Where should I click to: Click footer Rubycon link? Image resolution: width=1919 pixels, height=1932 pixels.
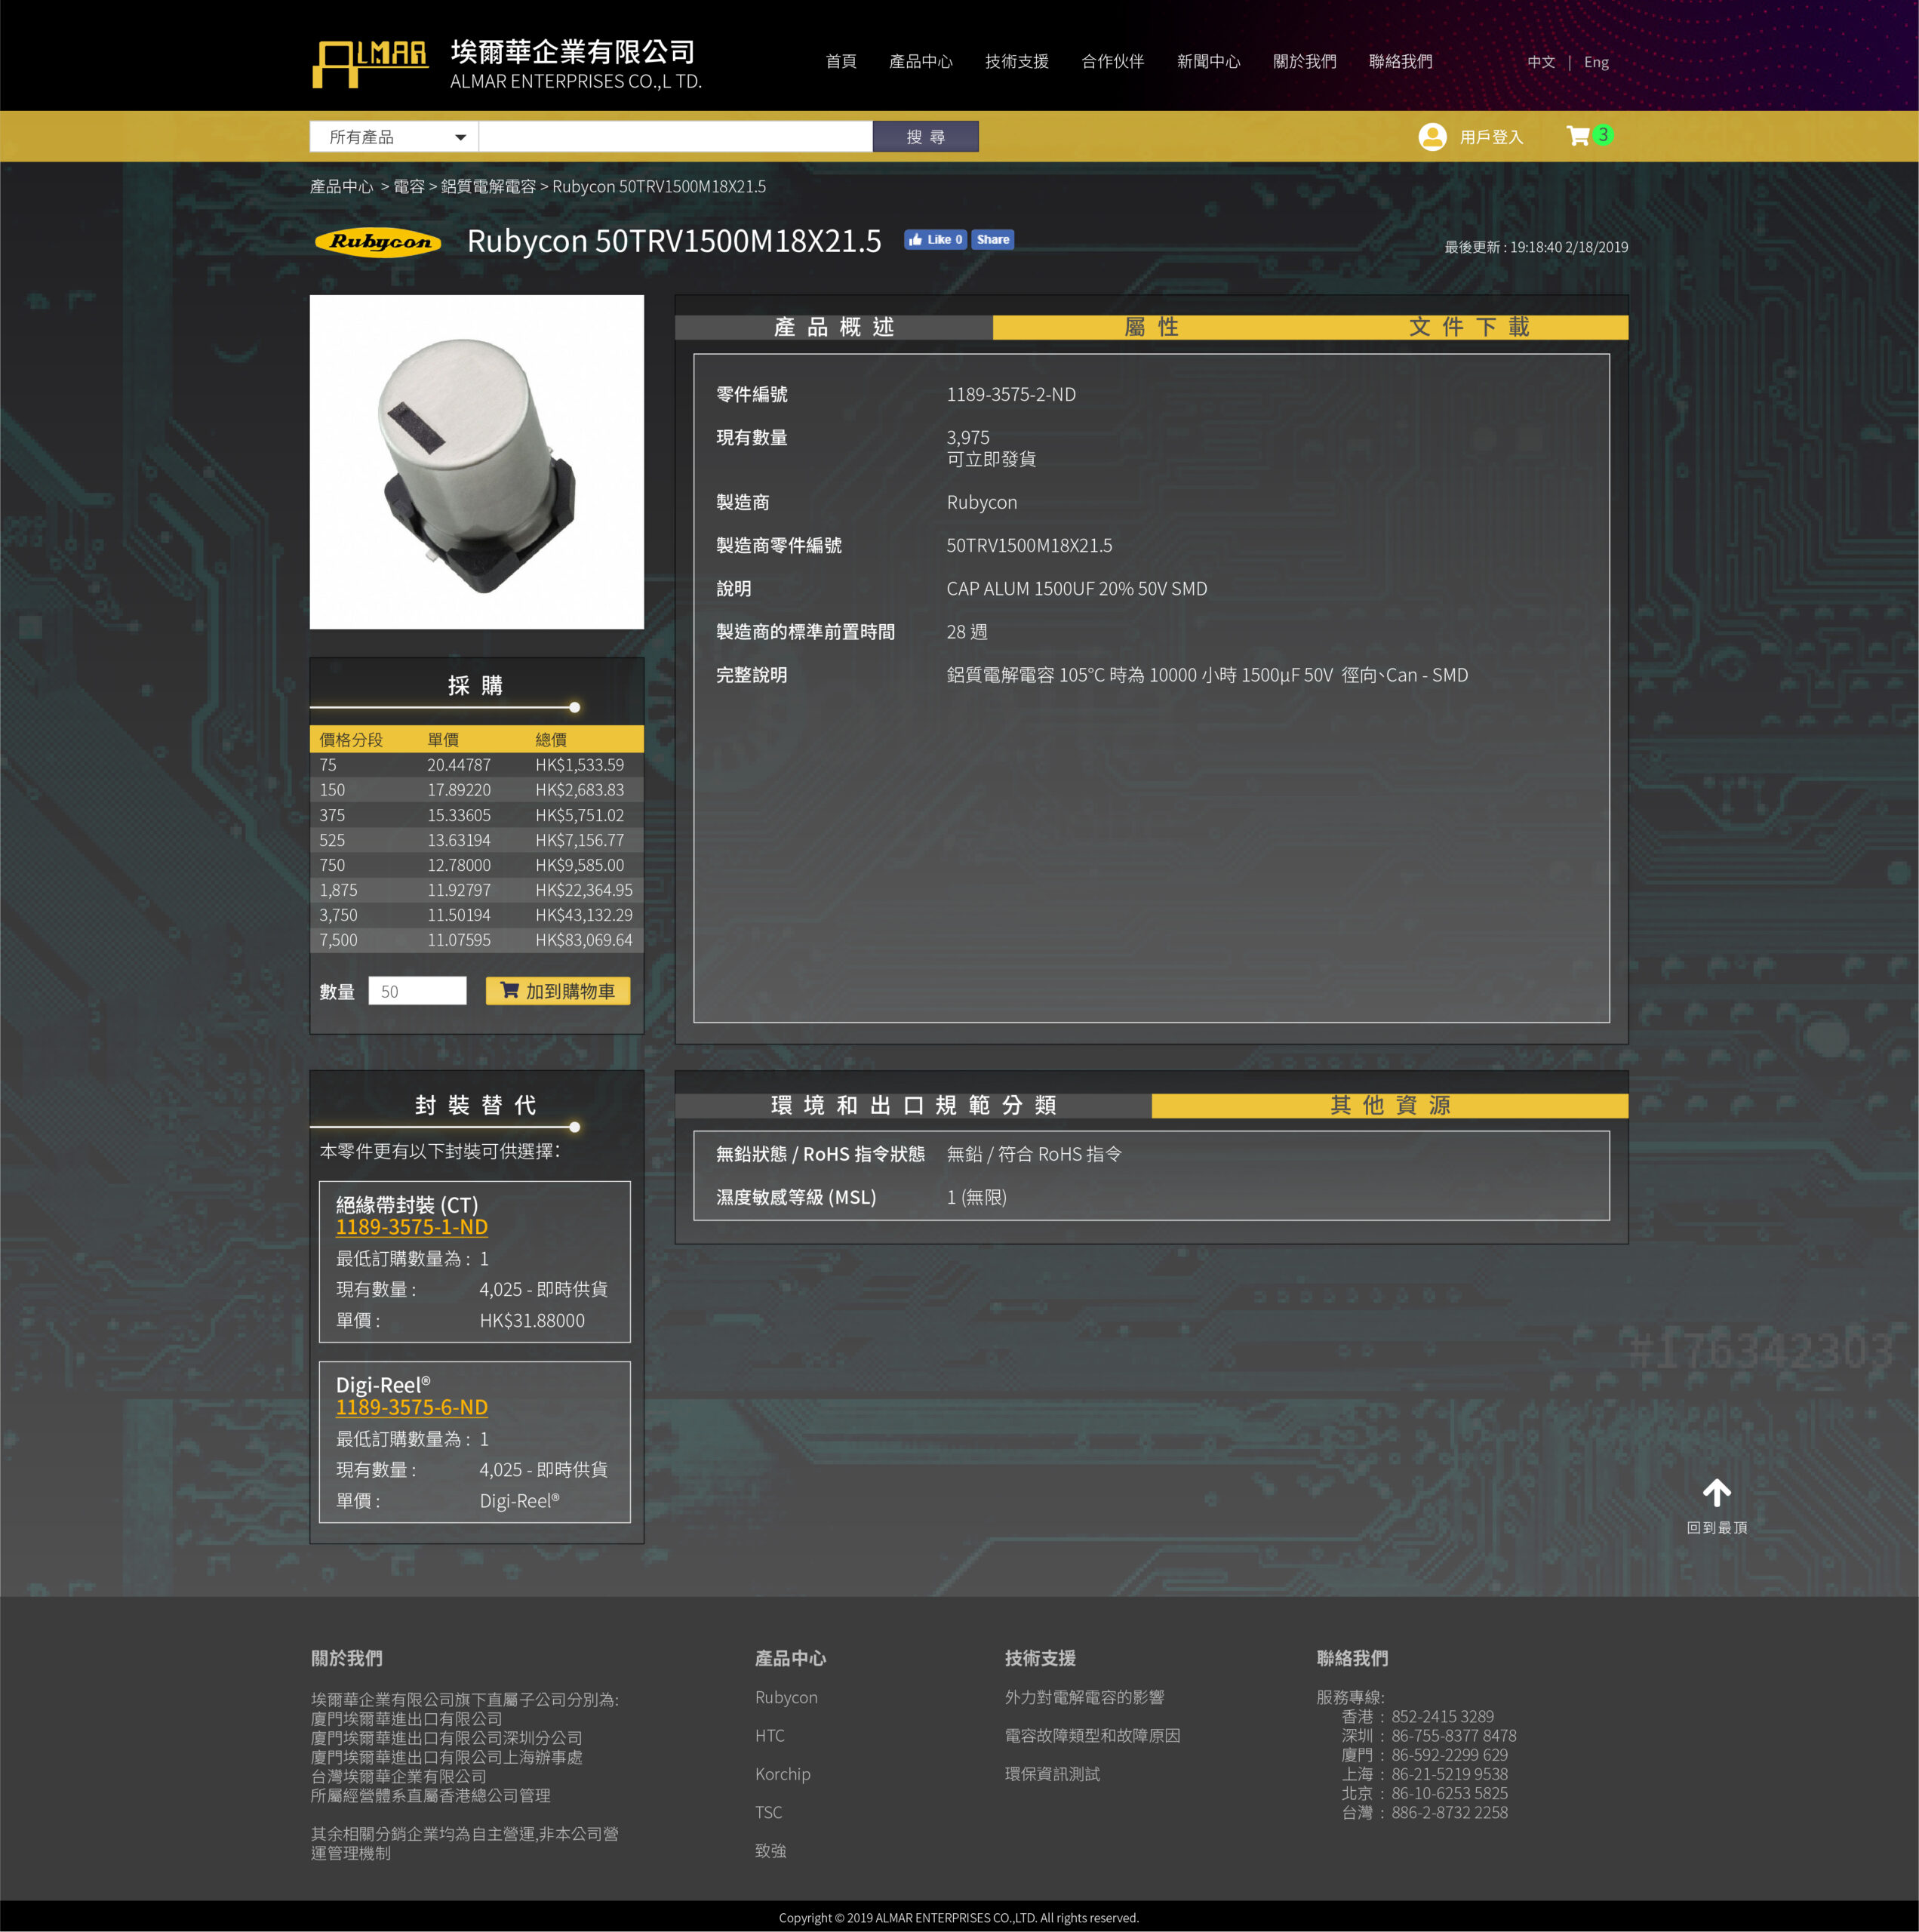click(786, 1697)
